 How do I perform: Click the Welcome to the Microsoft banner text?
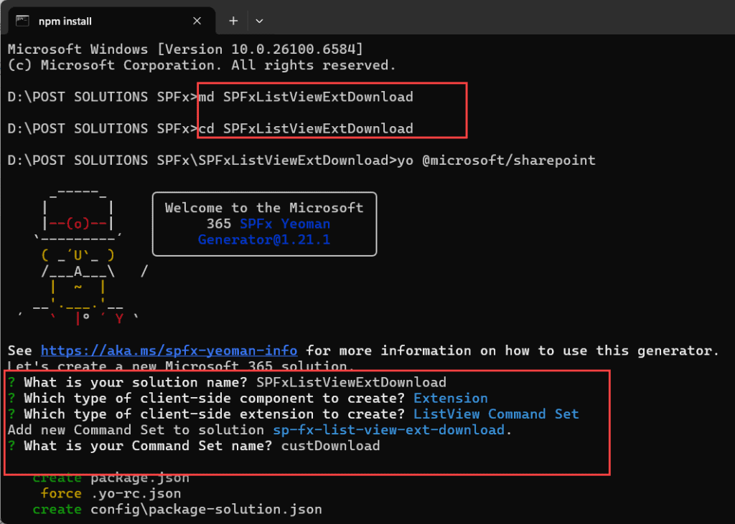point(264,208)
